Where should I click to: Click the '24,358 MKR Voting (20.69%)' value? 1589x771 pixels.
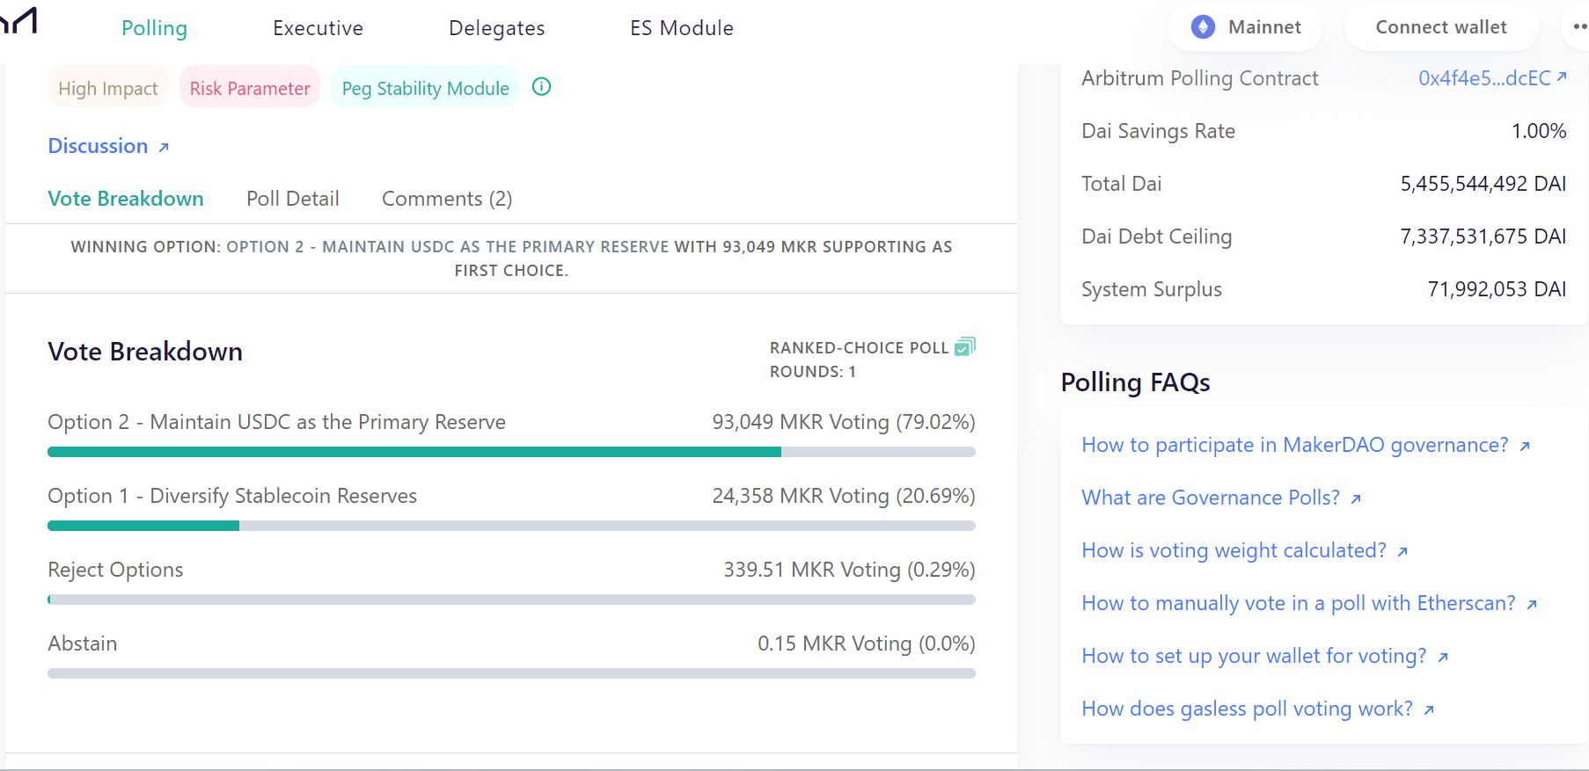(844, 496)
